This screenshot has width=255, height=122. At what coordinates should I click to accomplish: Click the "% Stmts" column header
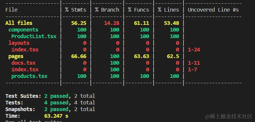(x=75, y=10)
